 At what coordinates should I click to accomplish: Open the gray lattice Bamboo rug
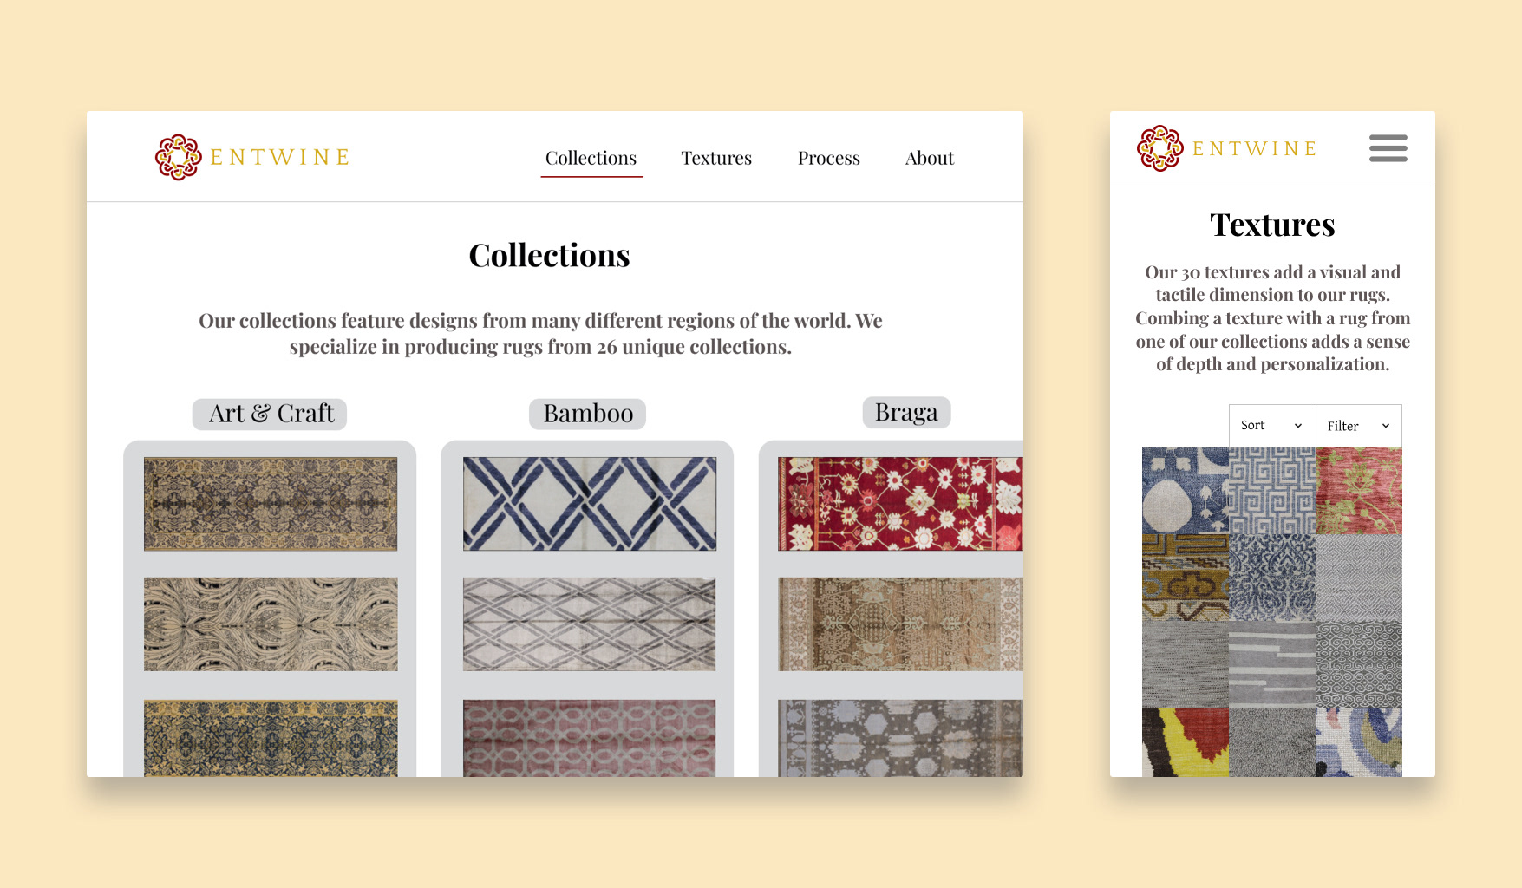tap(590, 624)
